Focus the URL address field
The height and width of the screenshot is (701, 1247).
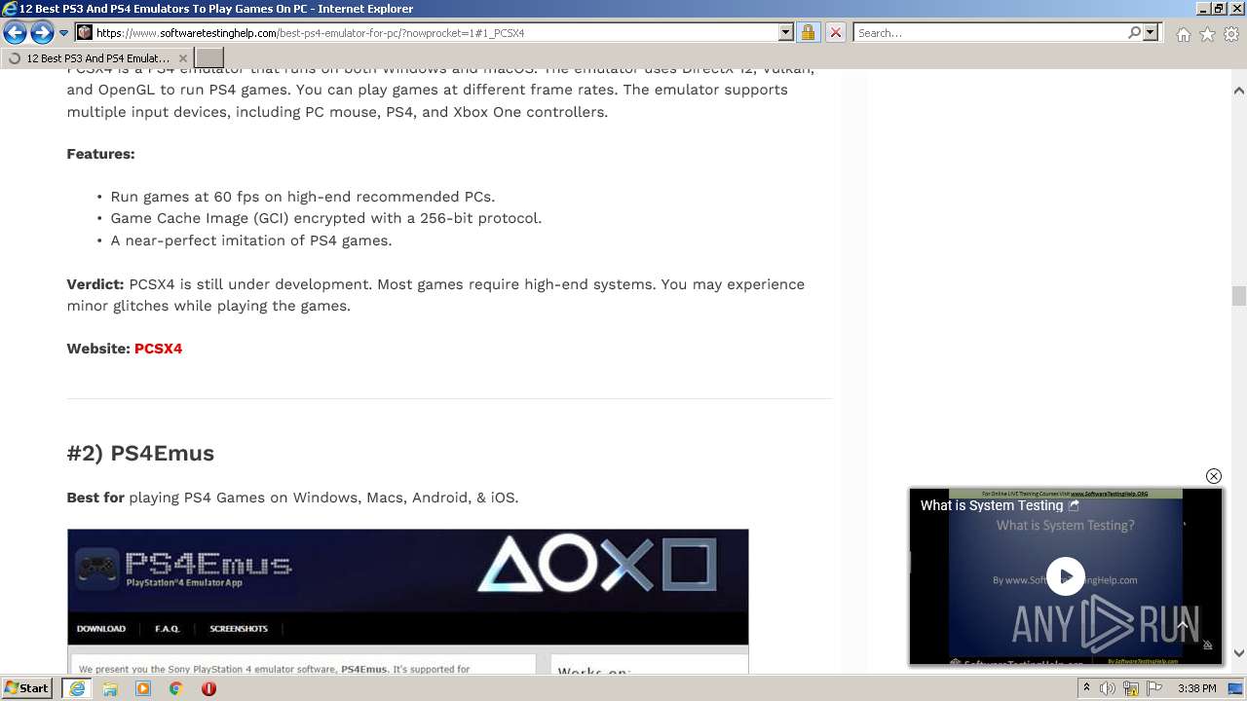coord(435,32)
